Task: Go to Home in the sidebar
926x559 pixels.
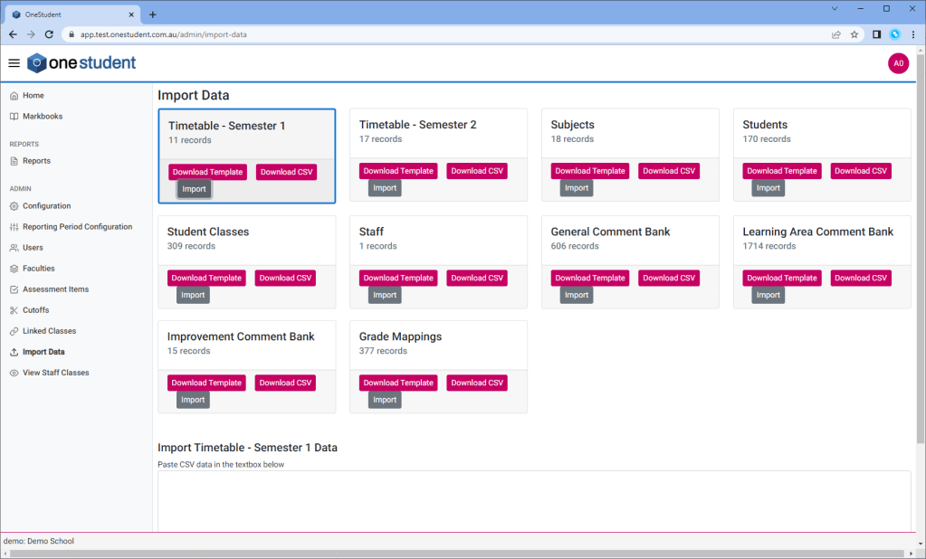Action: coord(33,96)
